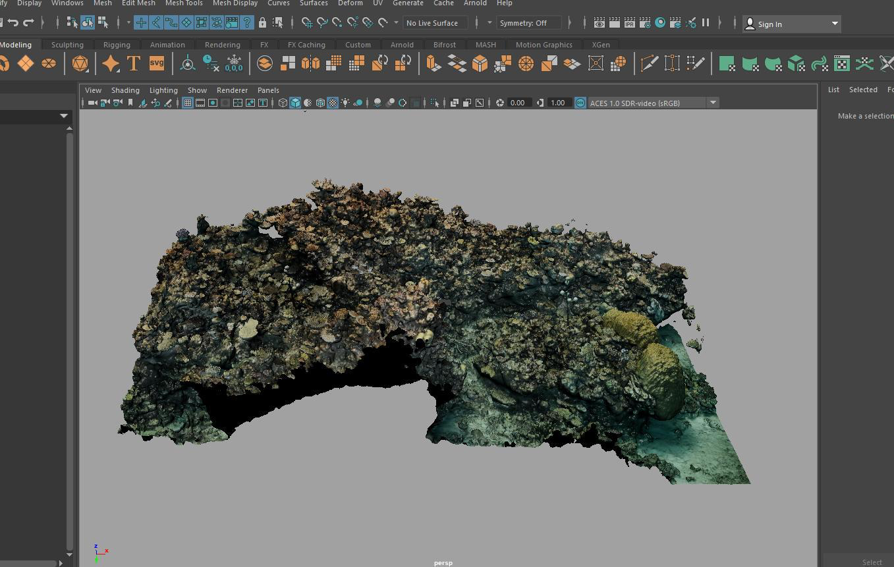Screen dimensions: 894x567
Task: Click the Select button in Attribute Editor
Action: coord(871,562)
